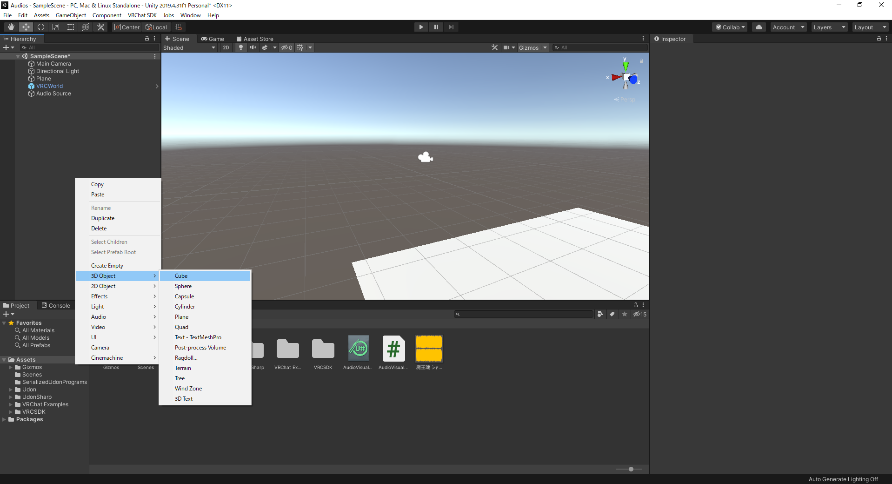Click the Pause button
The height and width of the screenshot is (484, 892).
[436, 27]
